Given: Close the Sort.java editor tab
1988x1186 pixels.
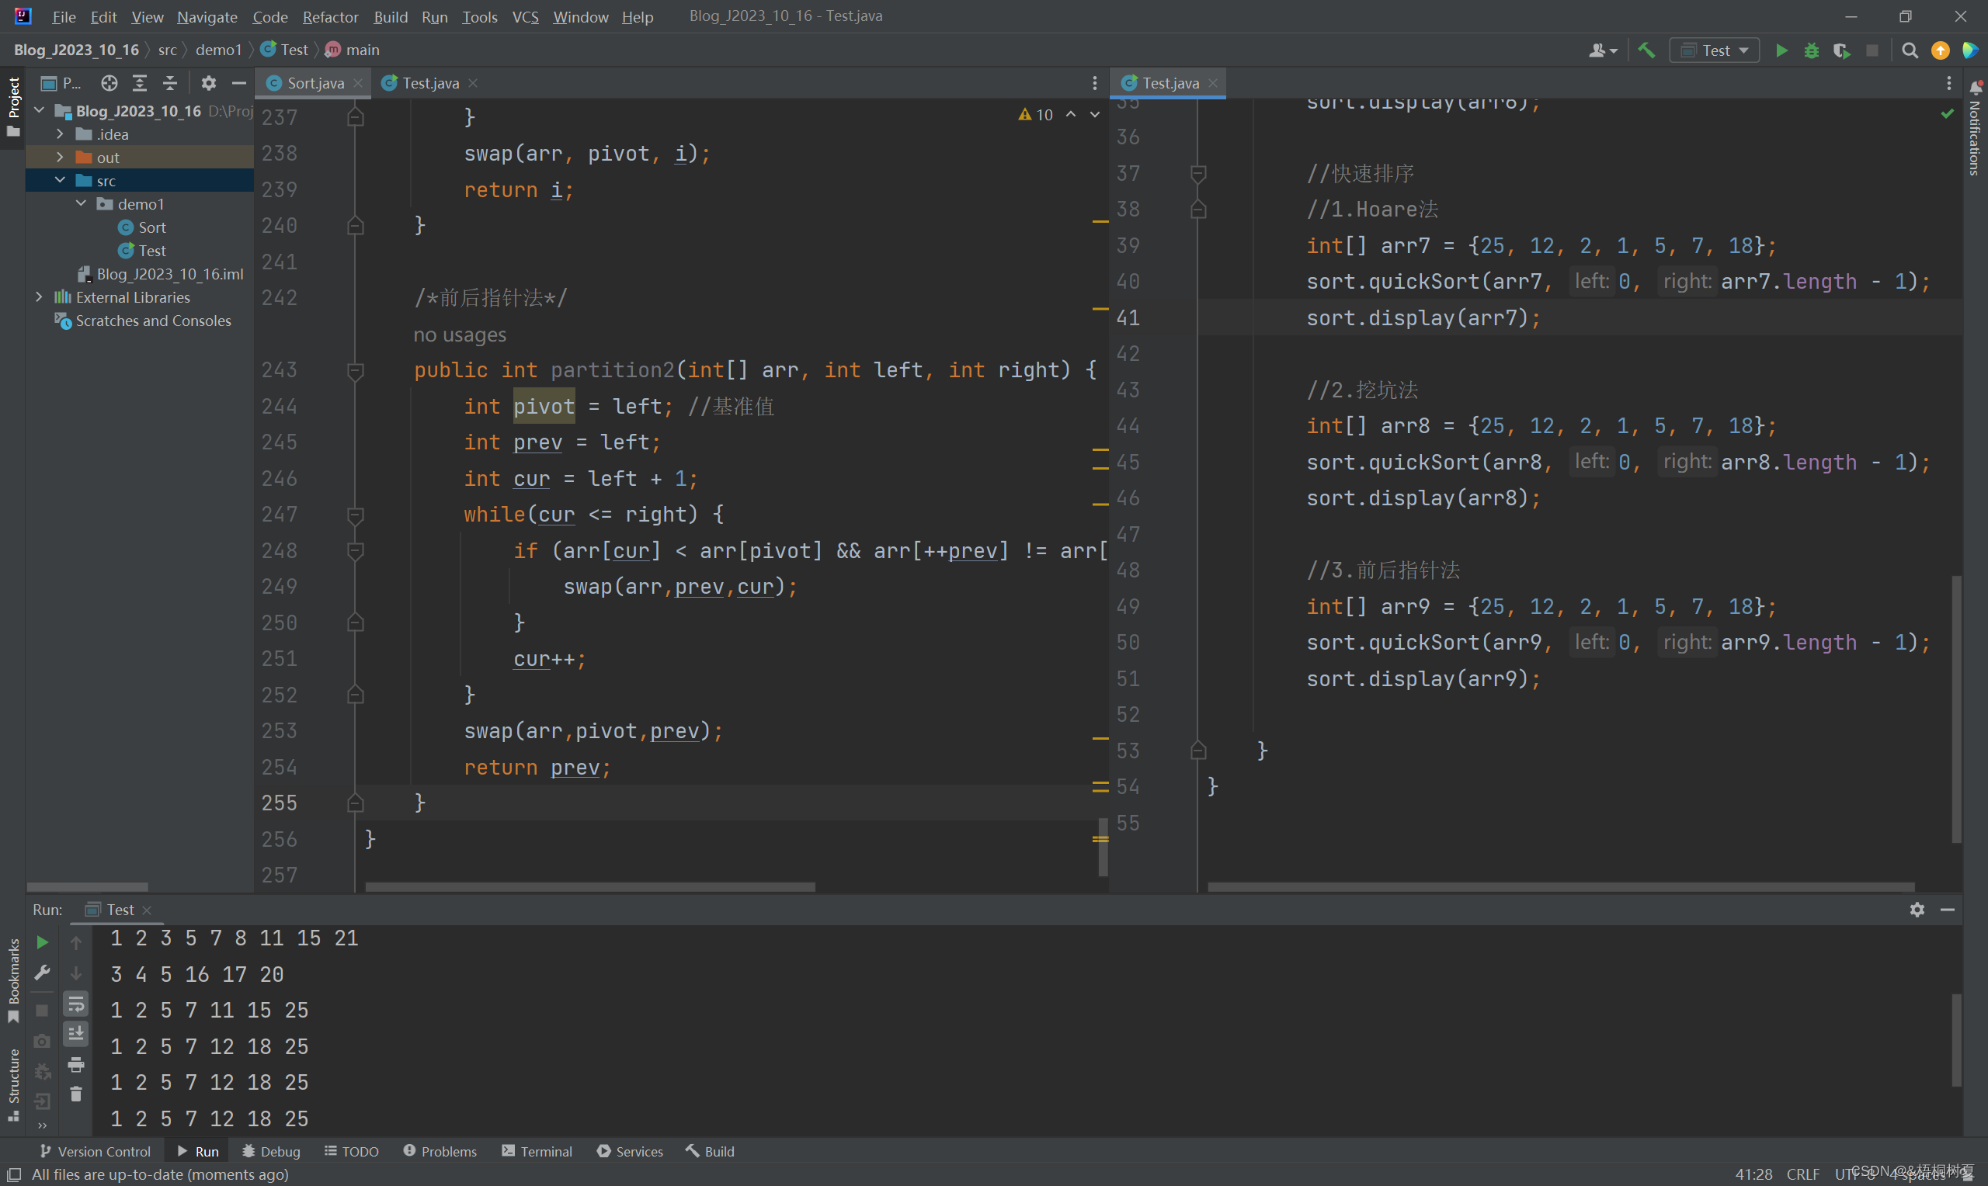Looking at the screenshot, I should coord(358,83).
